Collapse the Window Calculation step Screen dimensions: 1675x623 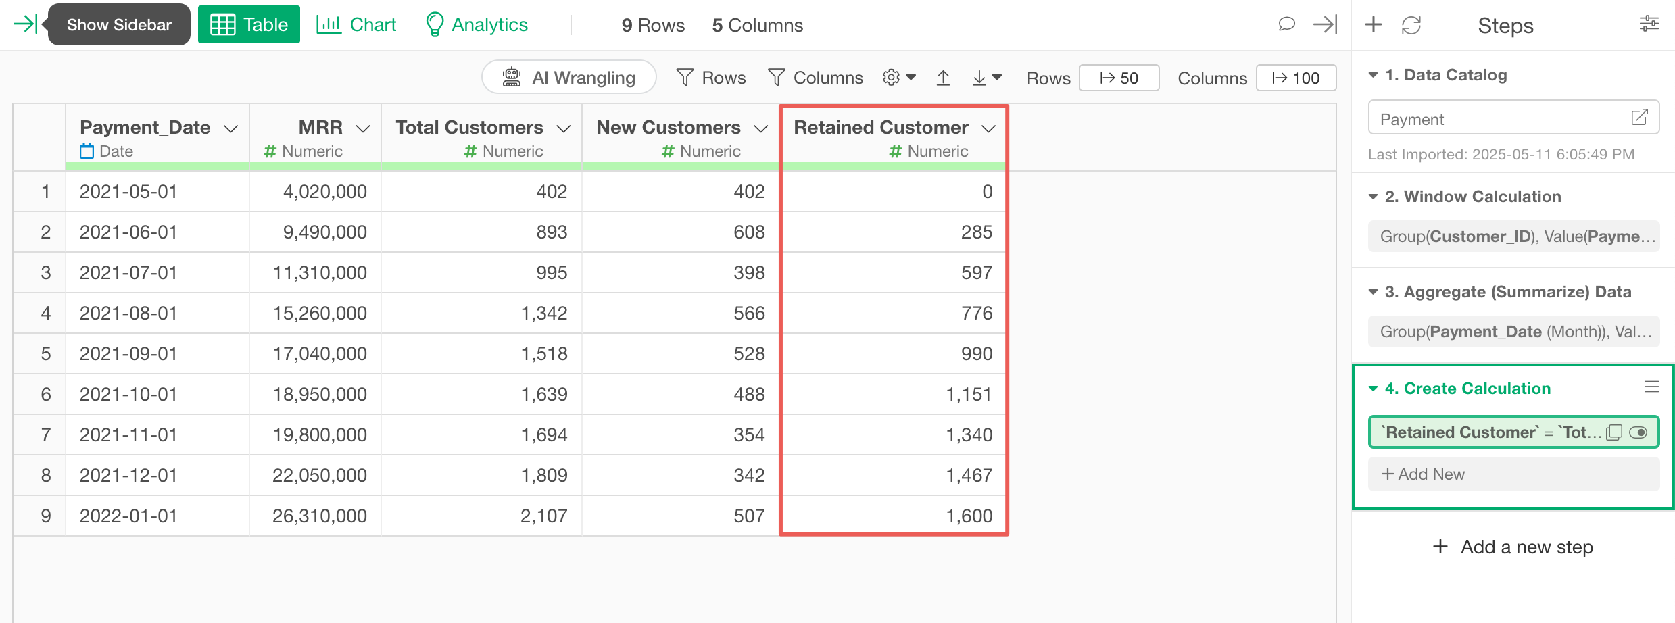pyautogui.click(x=1373, y=197)
